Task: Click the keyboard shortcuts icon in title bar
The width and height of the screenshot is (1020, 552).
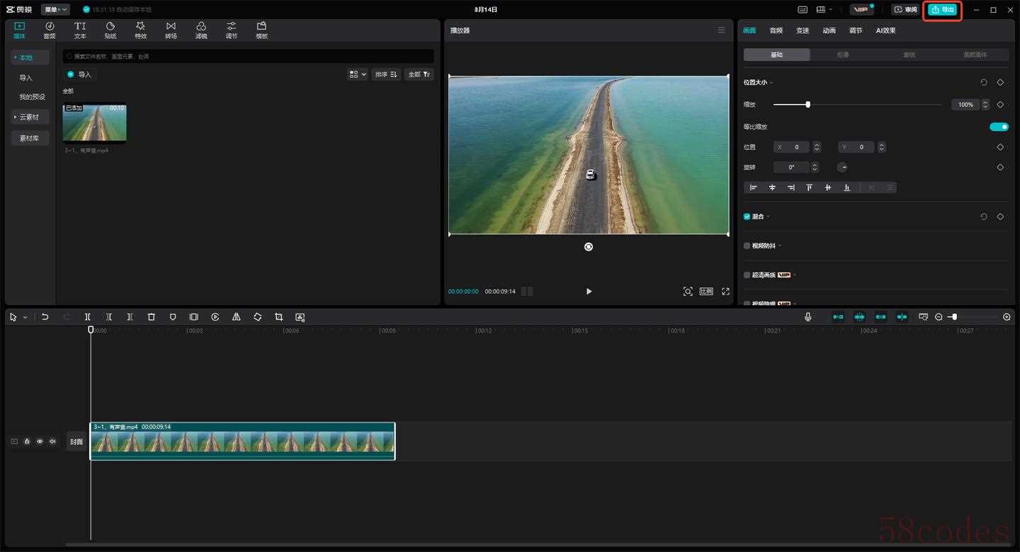Action: [x=803, y=10]
